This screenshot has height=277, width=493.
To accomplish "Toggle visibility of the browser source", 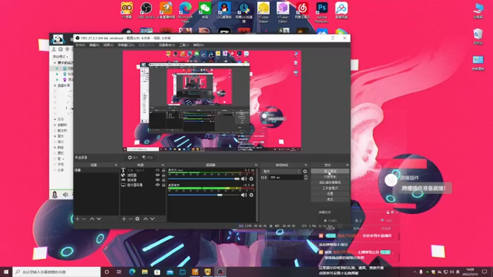I will coord(158,175).
